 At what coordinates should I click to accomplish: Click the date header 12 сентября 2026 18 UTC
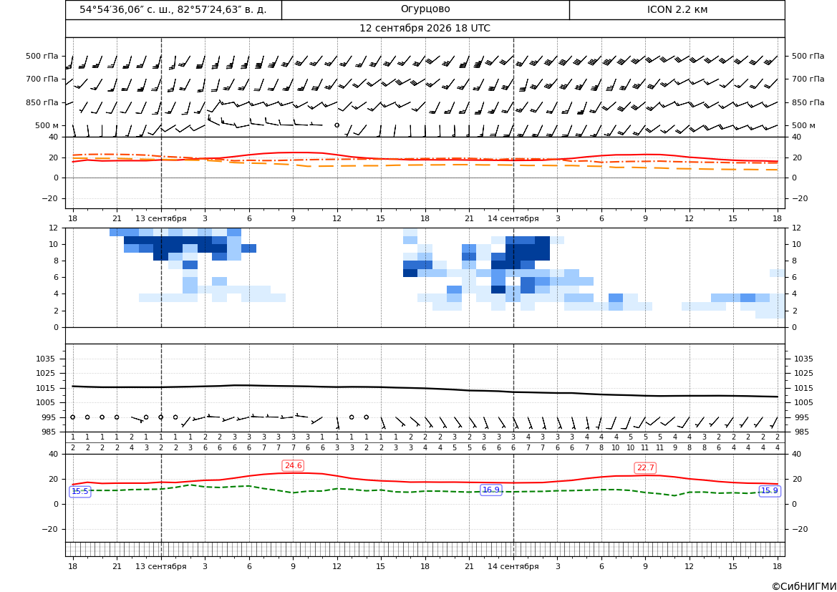point(425,29)
